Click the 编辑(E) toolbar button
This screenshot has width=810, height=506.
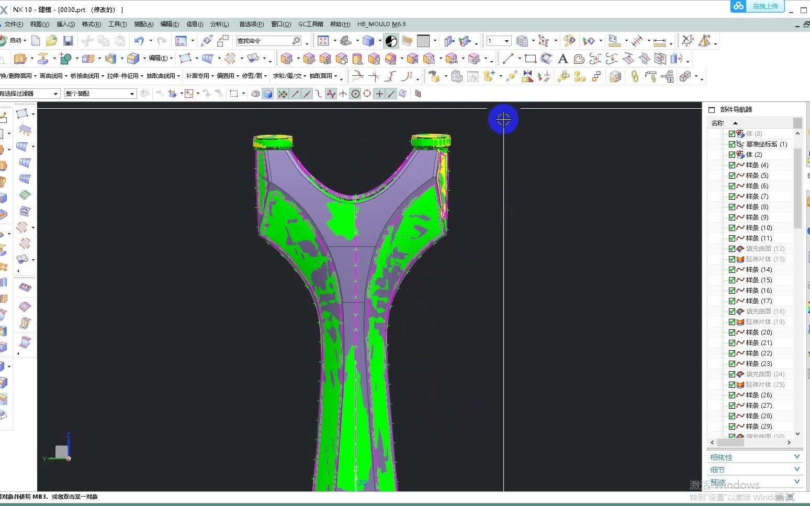pos(160,59)
